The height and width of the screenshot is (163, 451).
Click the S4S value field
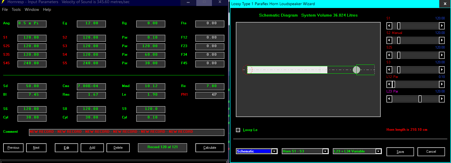(32, 64)
